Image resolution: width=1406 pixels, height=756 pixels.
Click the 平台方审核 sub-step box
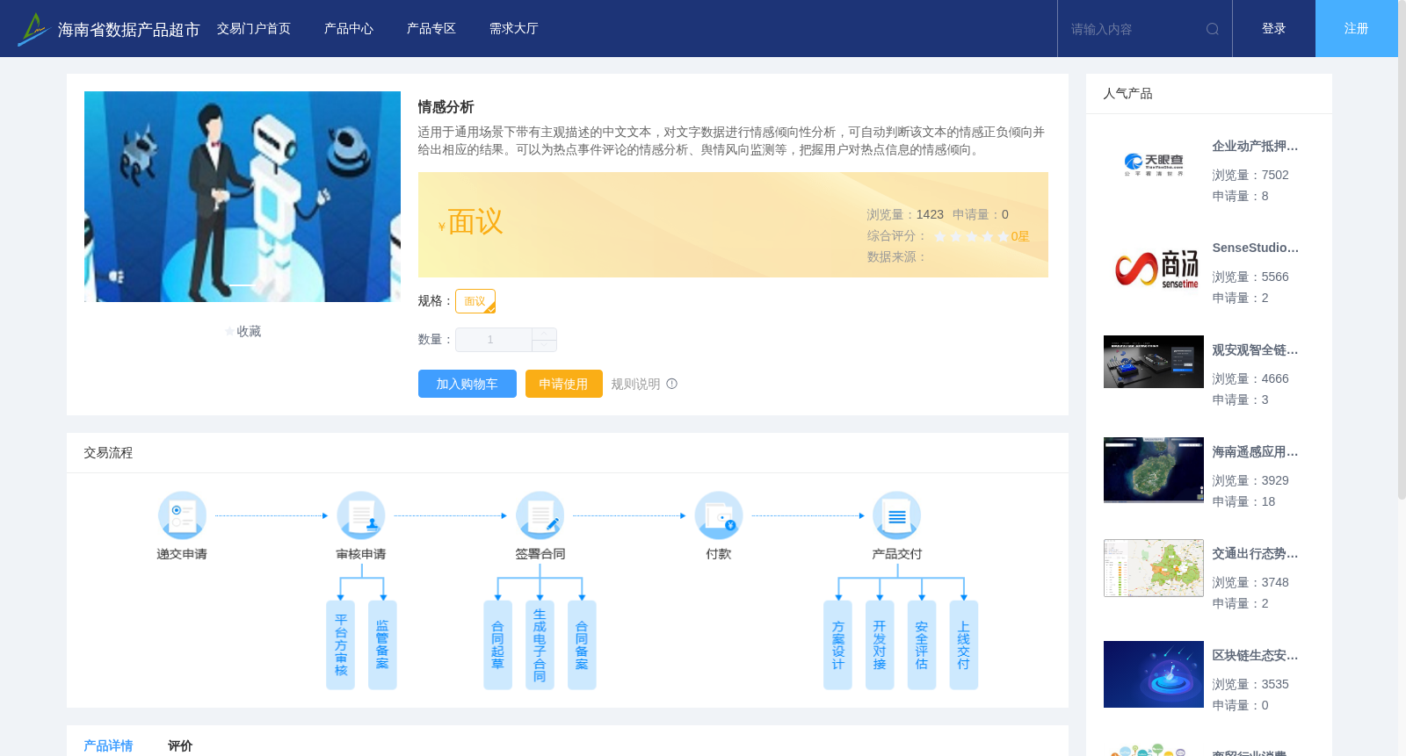pos(341,645)
